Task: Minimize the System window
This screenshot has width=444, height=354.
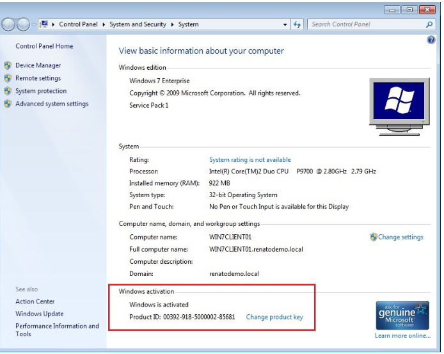Action: (392, 10)
